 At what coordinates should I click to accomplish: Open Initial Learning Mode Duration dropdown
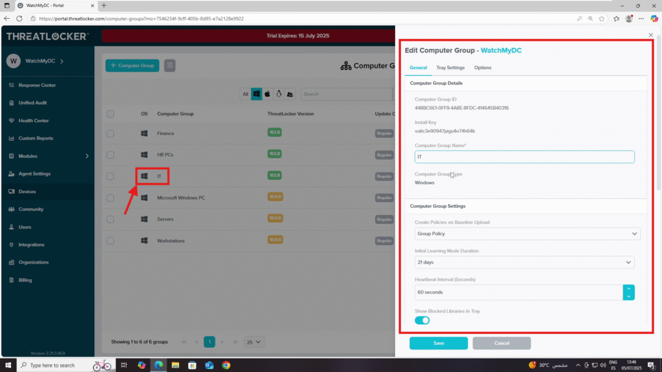coord(524,262)
